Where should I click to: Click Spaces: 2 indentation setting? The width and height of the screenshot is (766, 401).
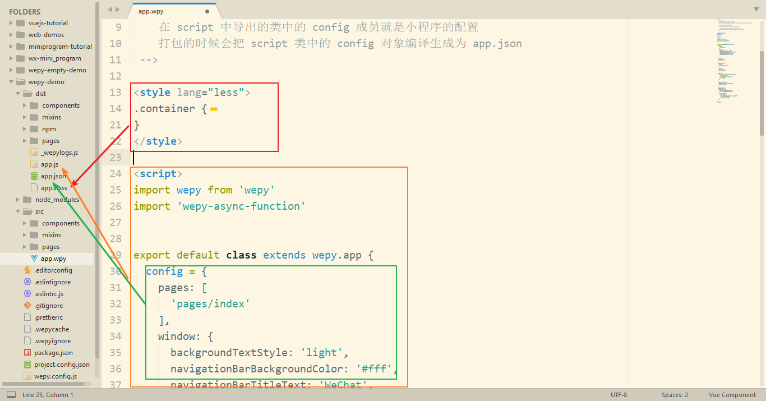pyautogui.click(x=675, y=395)
